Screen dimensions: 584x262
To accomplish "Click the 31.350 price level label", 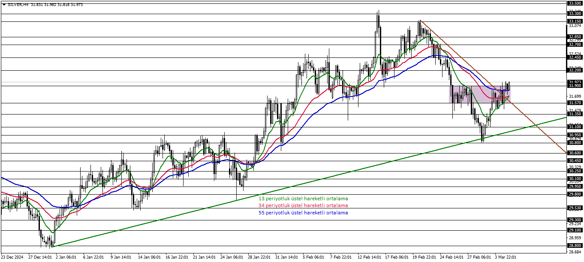I will [x=575, y=114].
